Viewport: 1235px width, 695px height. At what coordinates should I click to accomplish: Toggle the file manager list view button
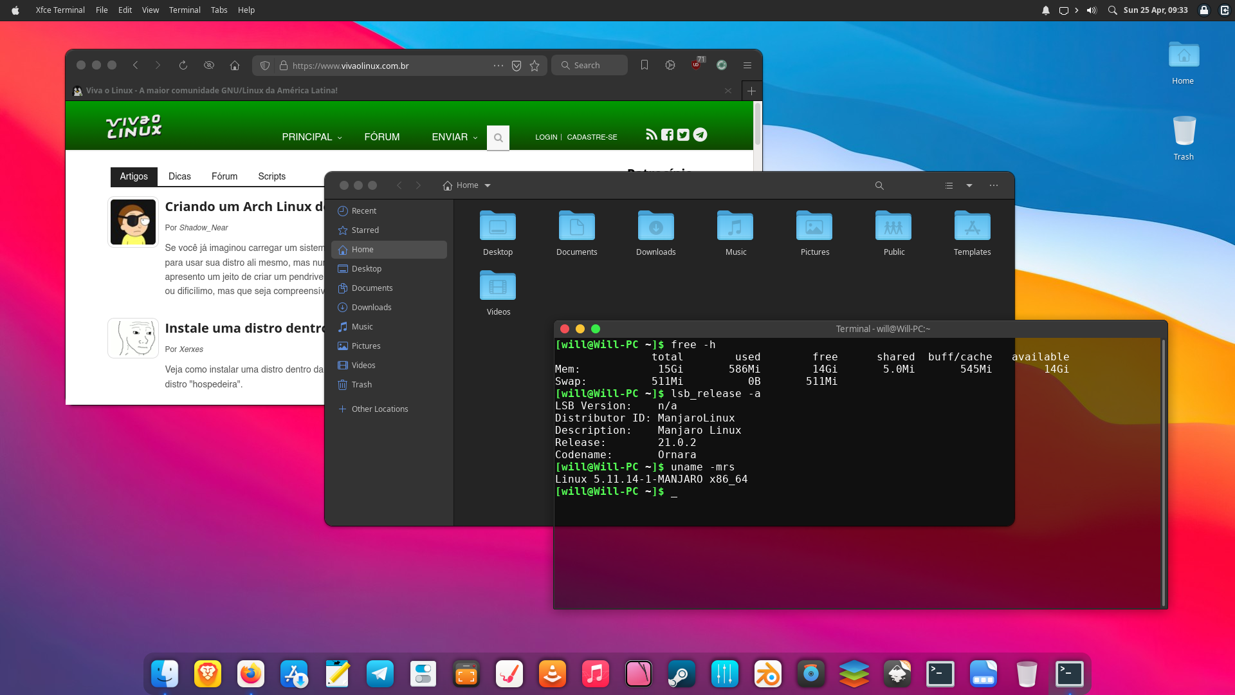pos(949,185)
